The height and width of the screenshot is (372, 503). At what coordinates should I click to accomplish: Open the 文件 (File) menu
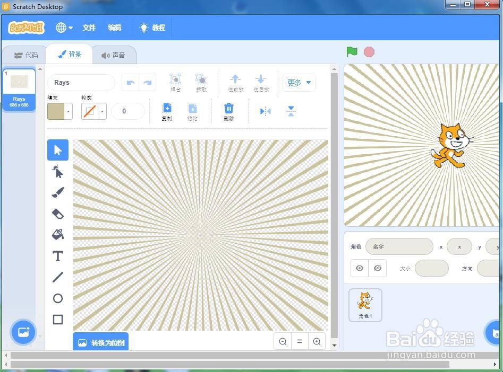(89, 28)
